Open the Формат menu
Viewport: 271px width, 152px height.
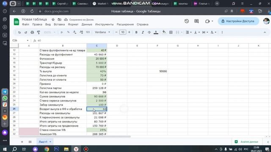73,24
